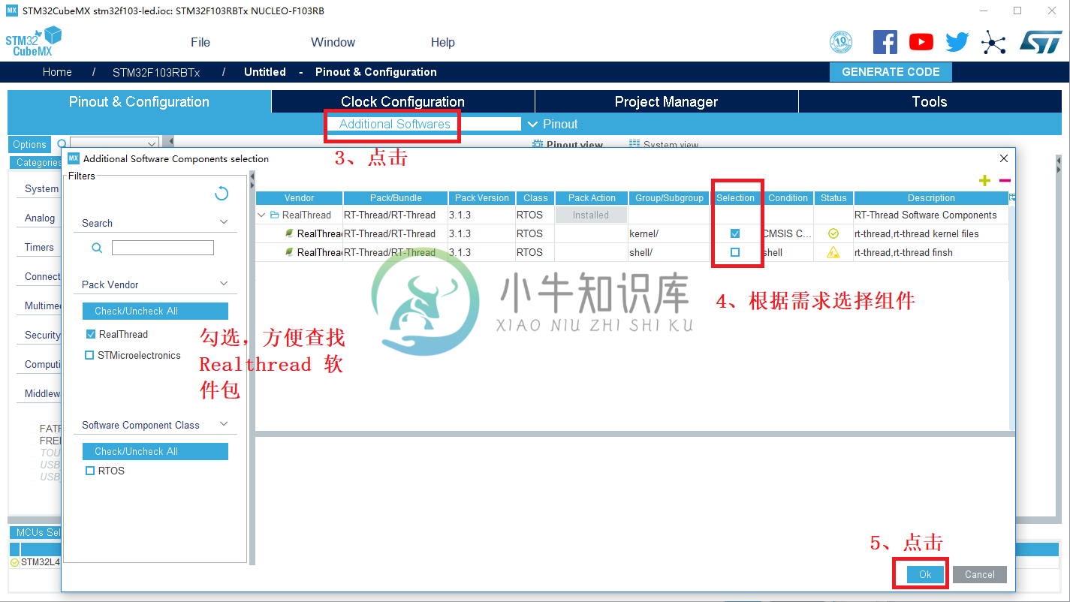Open the Facebook page icon
This screenshot has height=602, width=1070.
click(x=885, y=42)
